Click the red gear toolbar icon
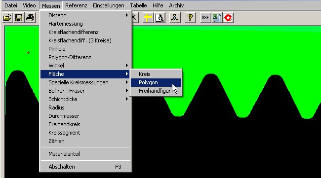This screenshot has height=178, width=321. 228,18
